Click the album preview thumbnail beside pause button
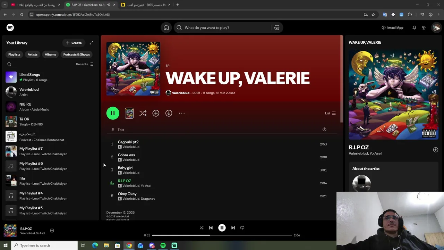The width and height of the screenshot is (444, 250). [x=129, y=113]
